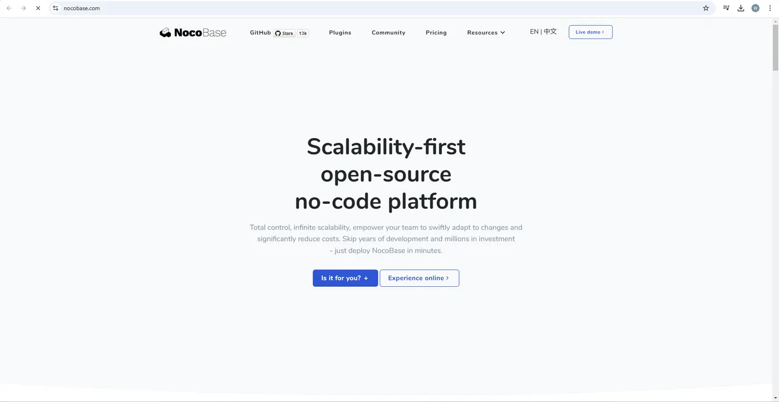779x402 pixels.
Task: Toggle the bookmark star for this page
Action: tap(706, 8)
